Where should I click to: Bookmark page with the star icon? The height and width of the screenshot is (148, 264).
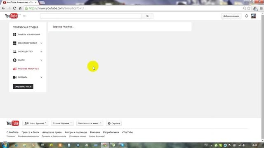pyautogui.click(x=249, y=8)
